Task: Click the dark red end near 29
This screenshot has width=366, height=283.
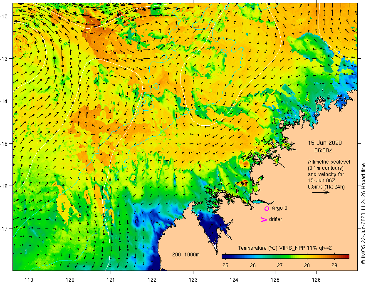Action: point(347,257)
